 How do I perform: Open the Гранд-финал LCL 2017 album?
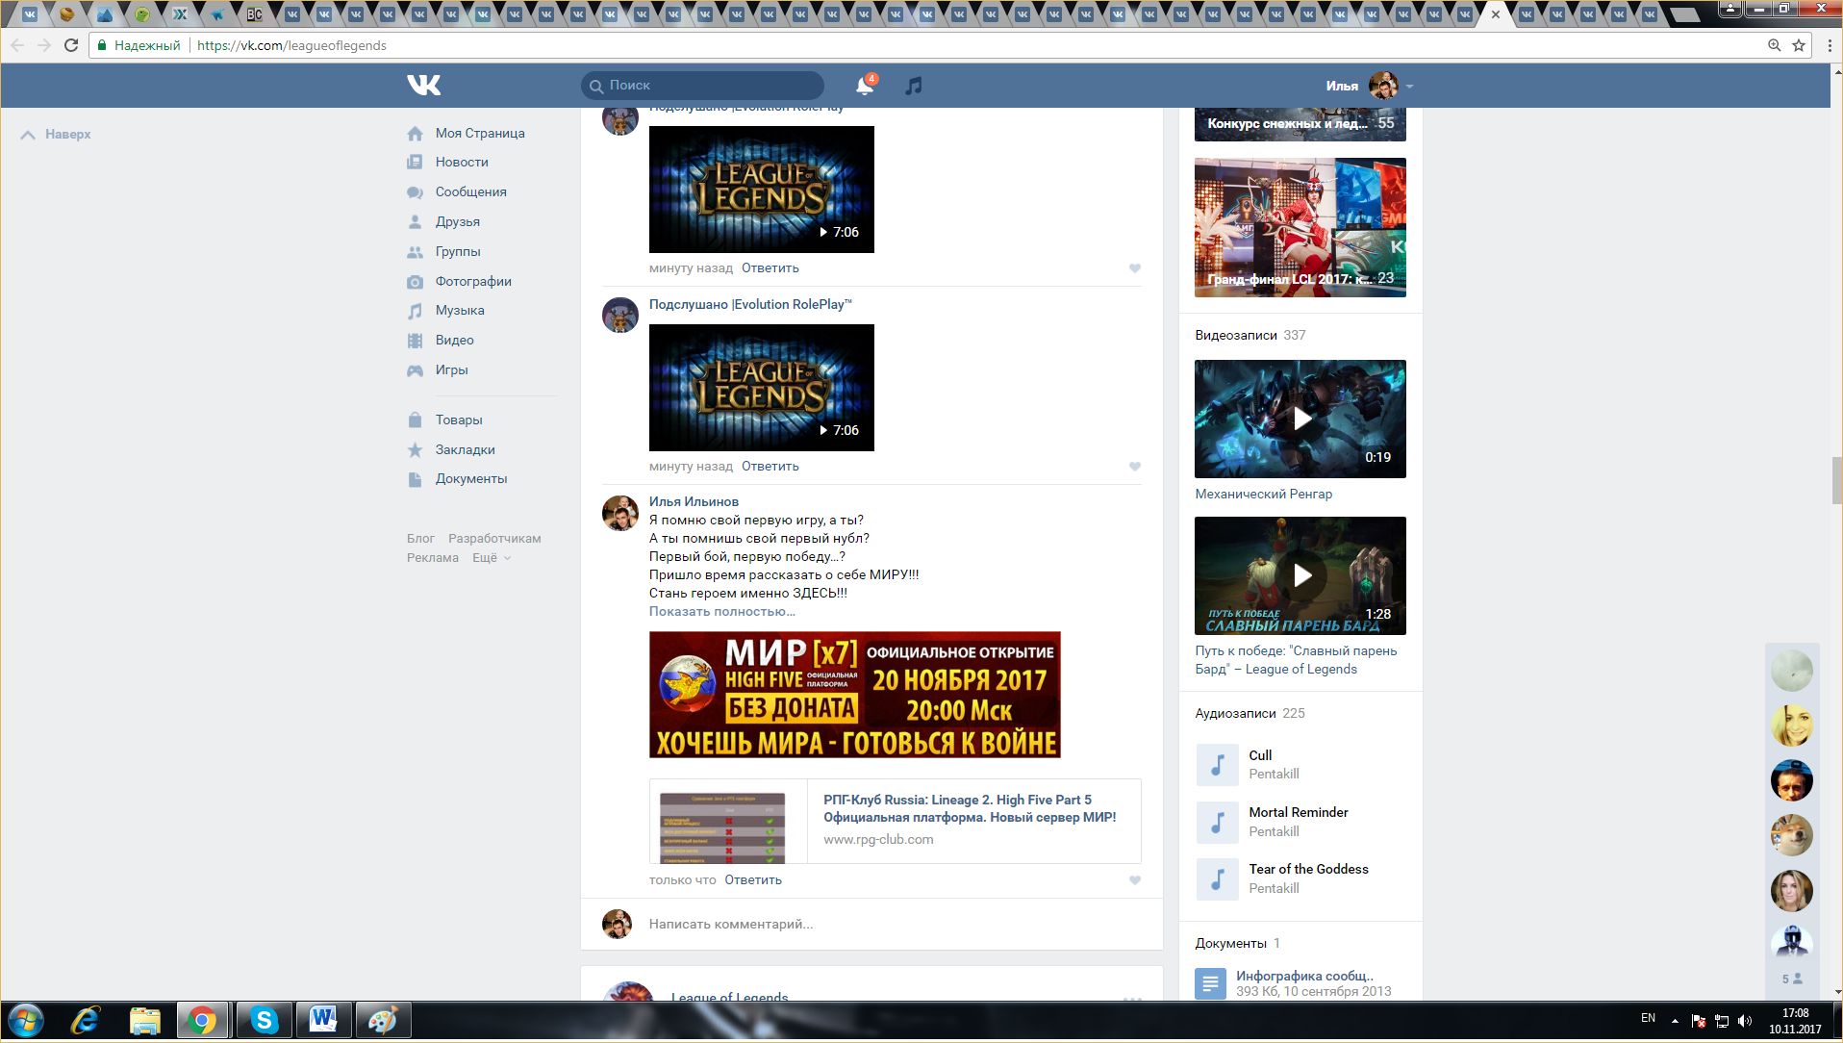[1300, 227]
